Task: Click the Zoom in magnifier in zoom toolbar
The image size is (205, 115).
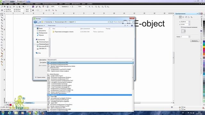Action: pyautogui.click(x=89, y=7)
